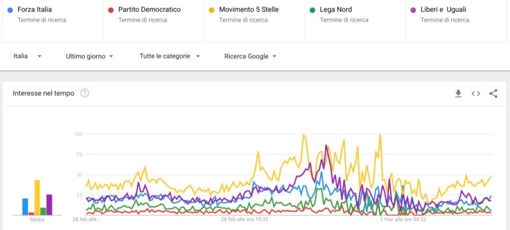Share the Interesse nel tempo chart

click(x=493, y=94)
